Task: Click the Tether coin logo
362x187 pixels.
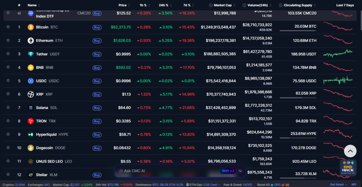Action: point(31,54)
